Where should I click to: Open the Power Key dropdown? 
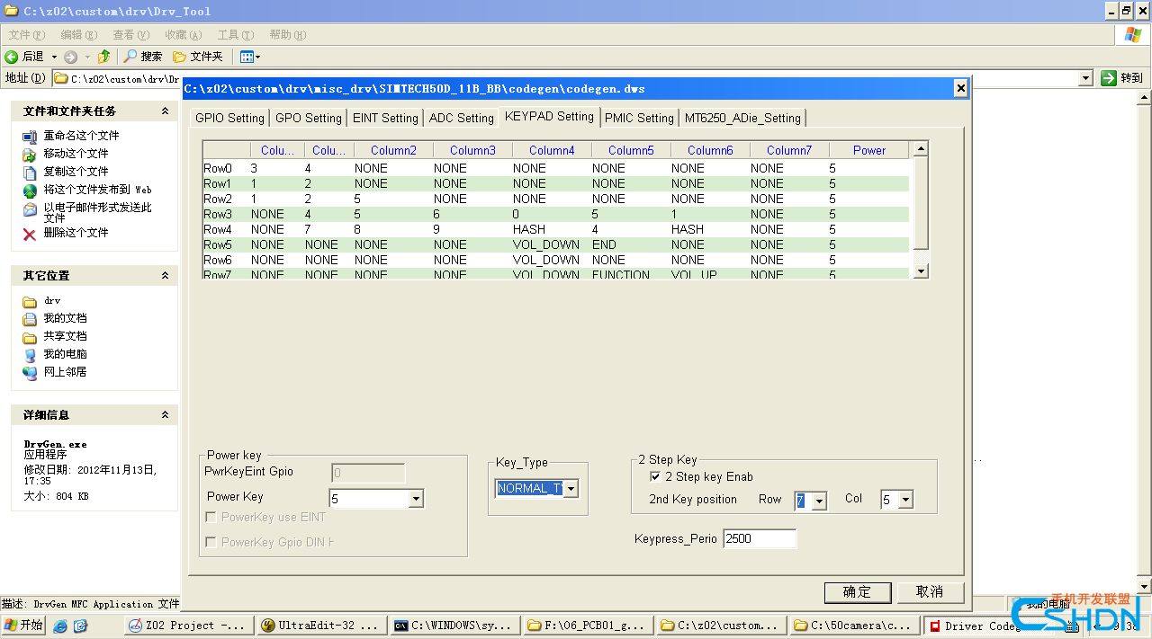tap(416, 499)
